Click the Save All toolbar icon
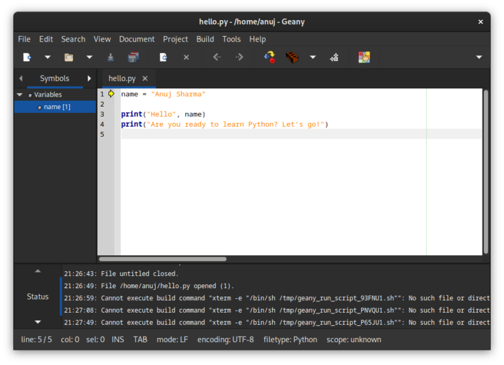 pos(133,57)
